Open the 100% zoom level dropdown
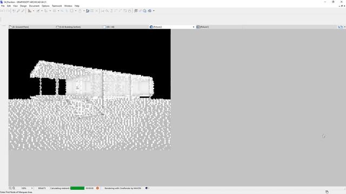 (x=32, y=188)
